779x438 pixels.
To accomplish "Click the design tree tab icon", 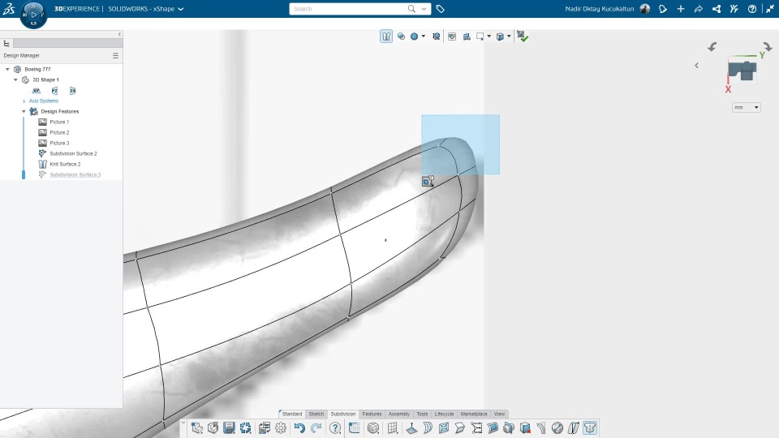I will 6,43.
